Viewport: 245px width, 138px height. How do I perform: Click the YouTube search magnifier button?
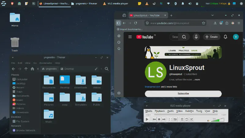tap(184, 37)
